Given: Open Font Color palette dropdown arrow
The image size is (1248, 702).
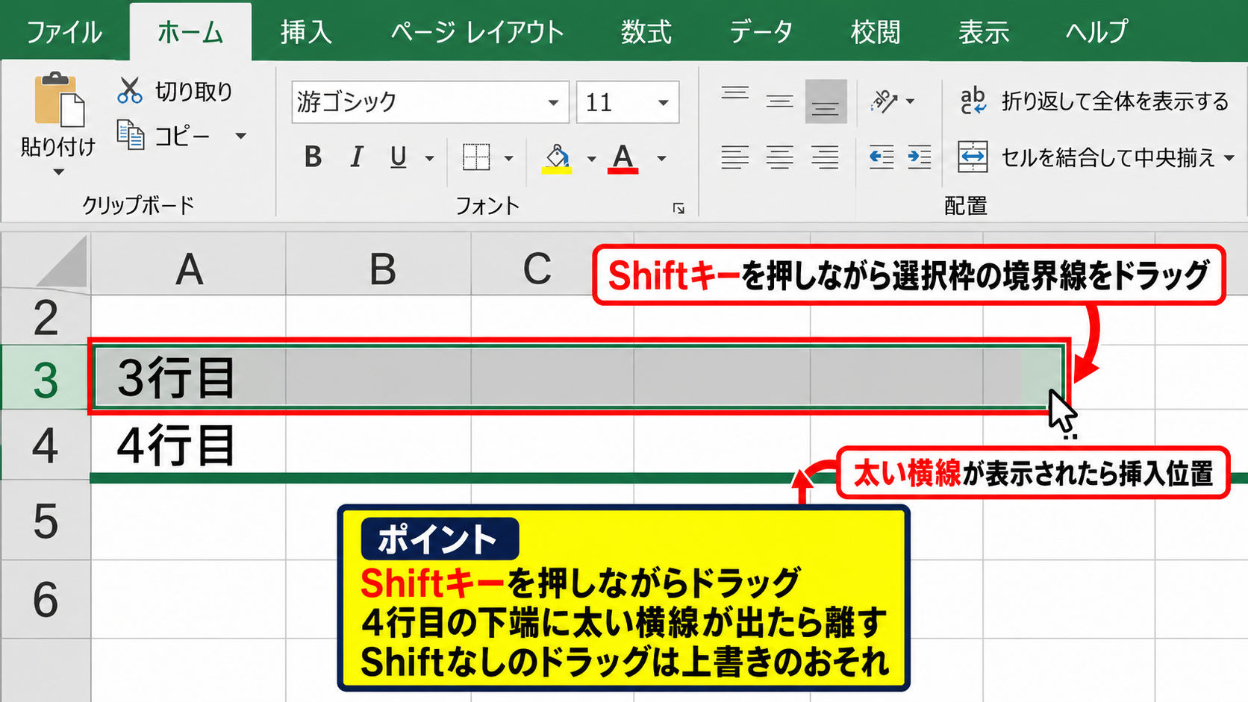Looking at the screenshot, I should (661, 158).
